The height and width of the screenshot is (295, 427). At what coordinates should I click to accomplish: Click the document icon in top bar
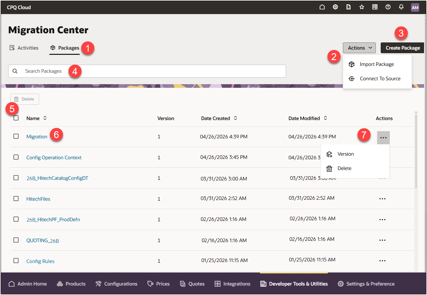[x=348, y=7]
